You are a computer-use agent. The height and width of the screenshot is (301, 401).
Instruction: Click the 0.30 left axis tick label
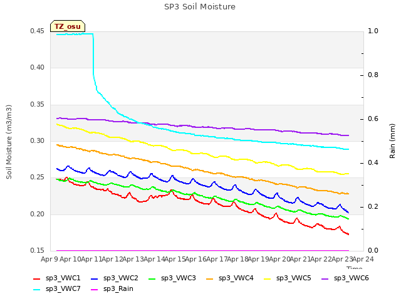[x=38, y=140]
